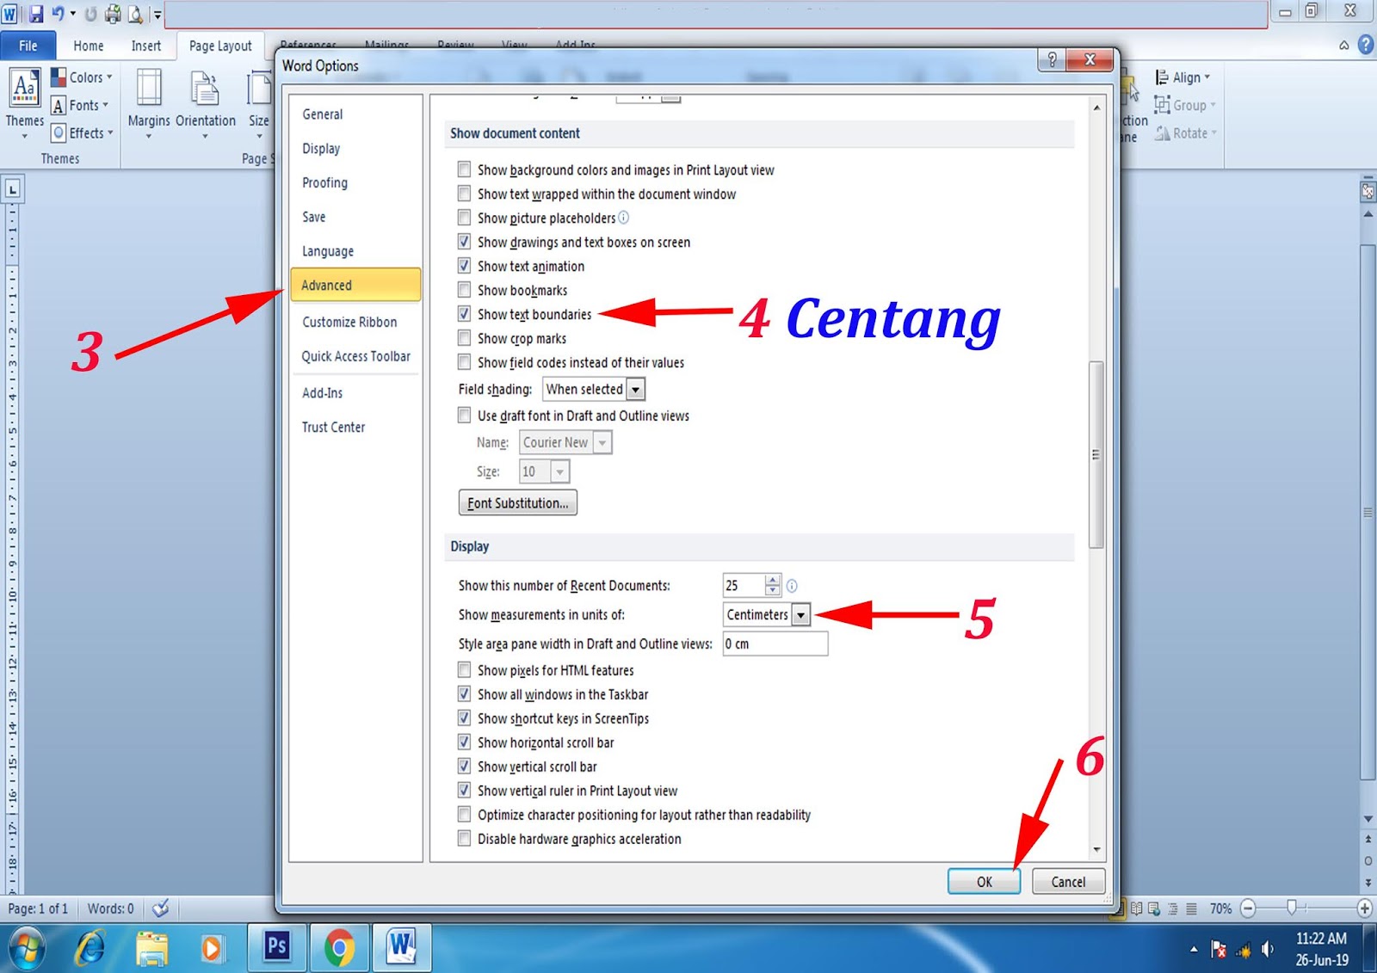Open Photoshop from the taskbar
The image size is (1377, 973).
(277, 946)
